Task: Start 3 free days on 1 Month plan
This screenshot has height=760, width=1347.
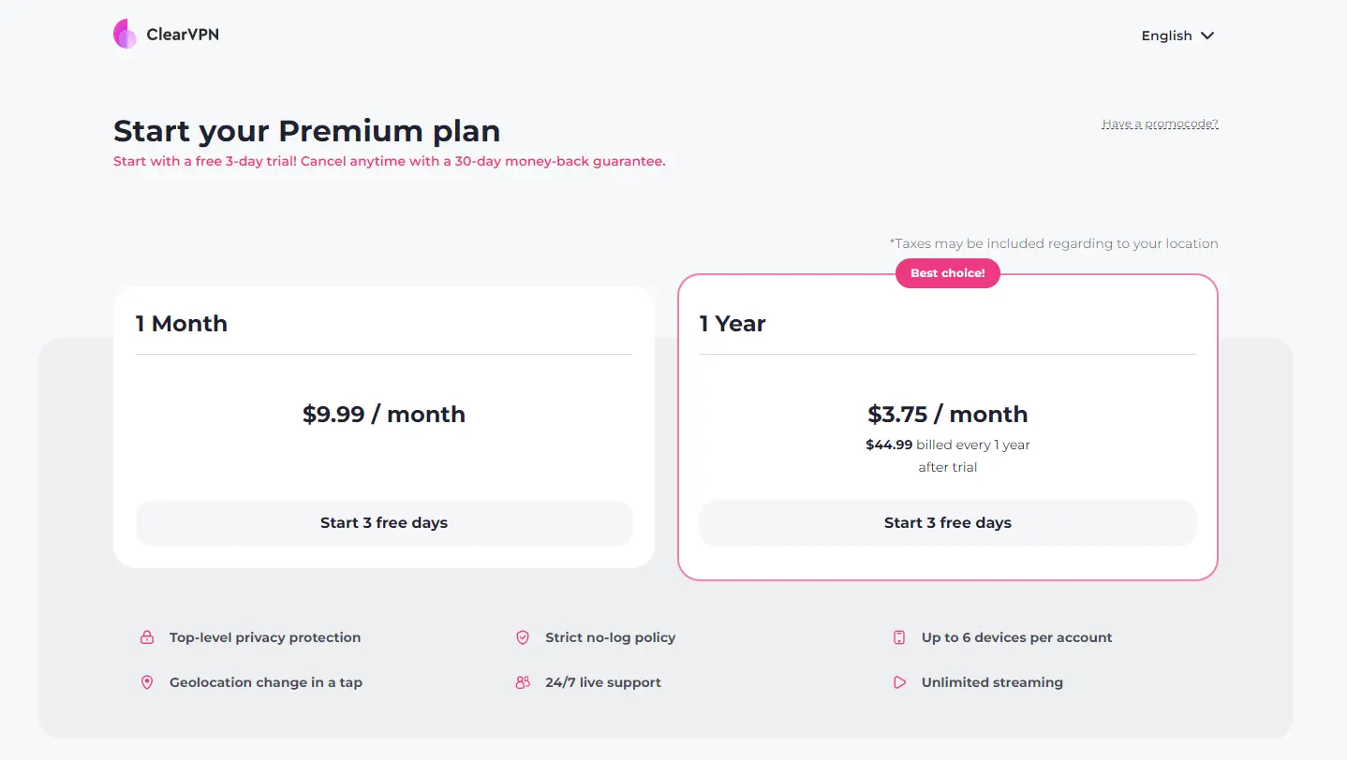Action: coord(384,523)
